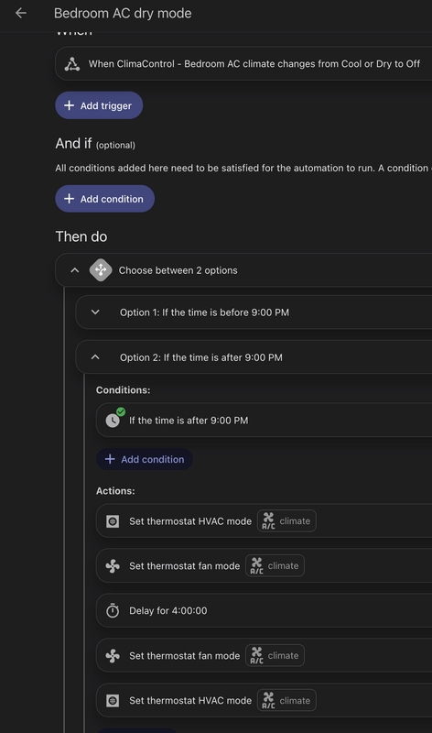Click Add condition under And if
432x733 pixels.
[x=104, y=199]
